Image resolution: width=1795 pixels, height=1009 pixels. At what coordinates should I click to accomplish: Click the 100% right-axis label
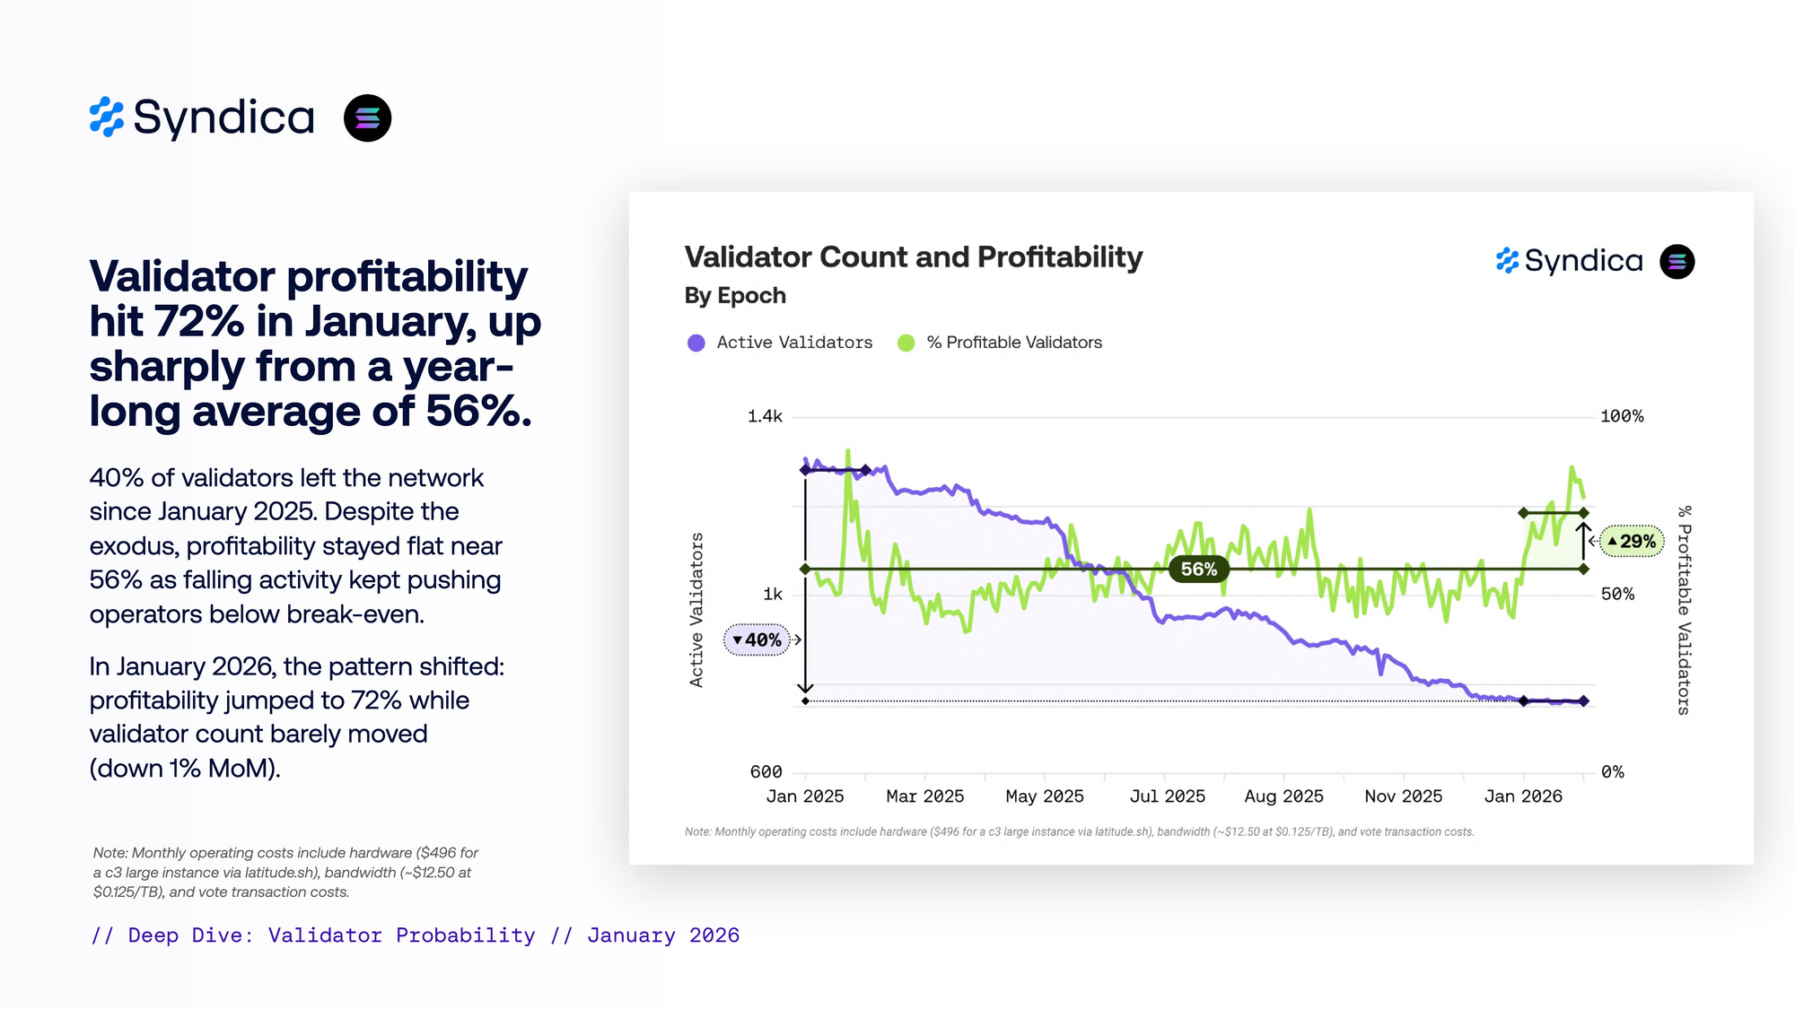(1622, 416)
